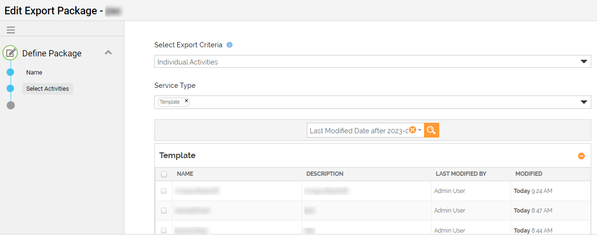
Task: Open the Service Type dropdown arrow
Action: point(583,102)
